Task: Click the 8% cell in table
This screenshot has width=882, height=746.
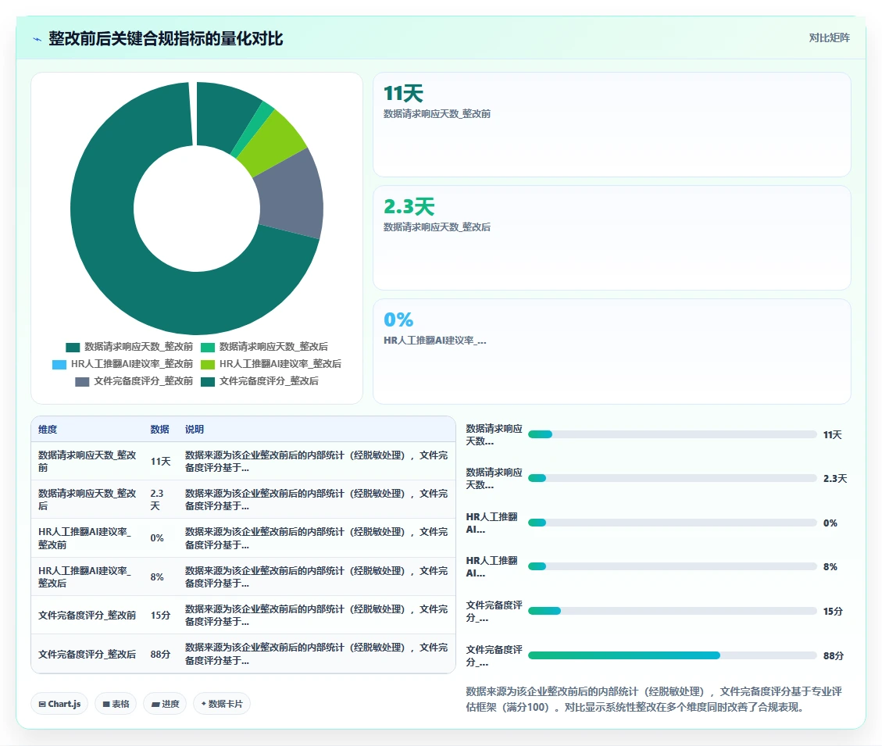Action: (157, 577)
